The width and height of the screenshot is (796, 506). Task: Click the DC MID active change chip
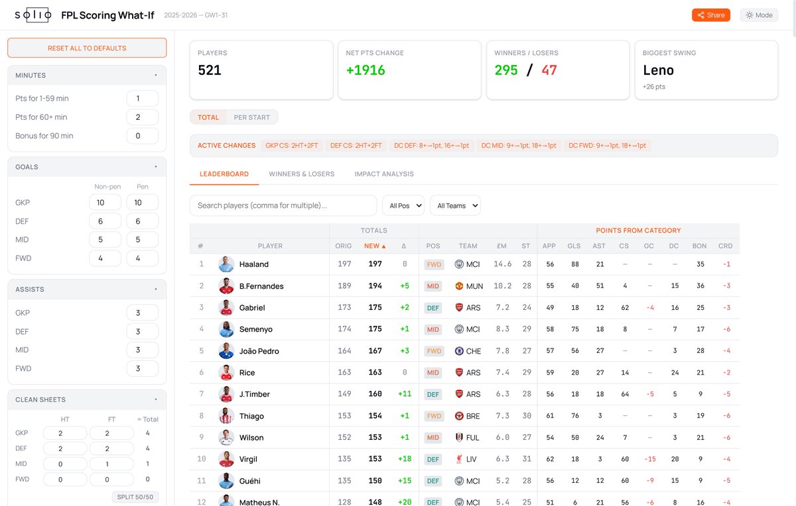tap(519, 146)
